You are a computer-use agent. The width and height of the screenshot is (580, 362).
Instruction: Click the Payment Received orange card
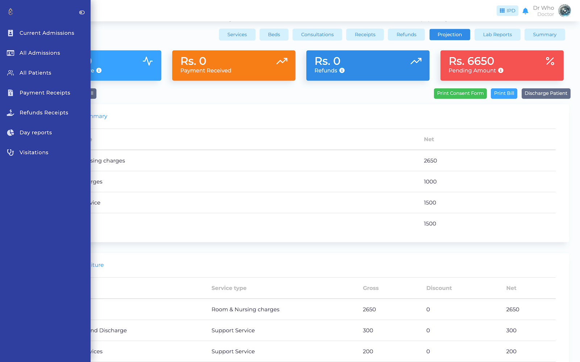point(233,66)
